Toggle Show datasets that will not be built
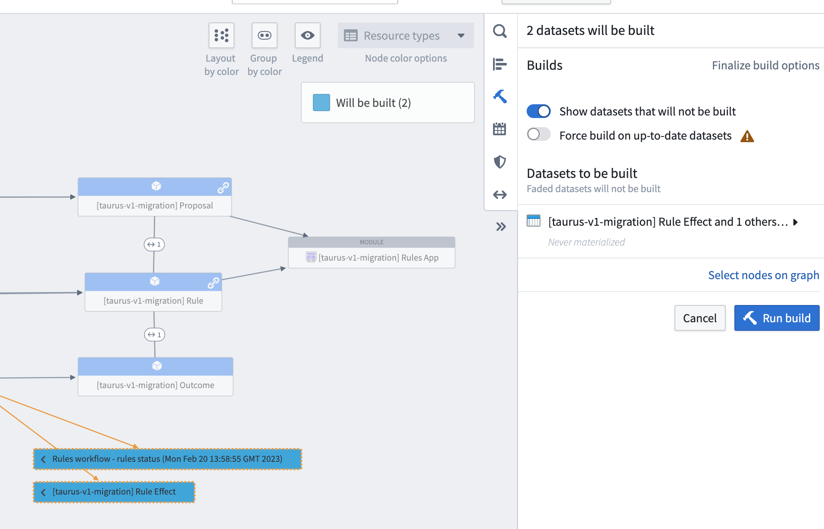The height and width of the screenshot is (529, 824). coord(539,111)
